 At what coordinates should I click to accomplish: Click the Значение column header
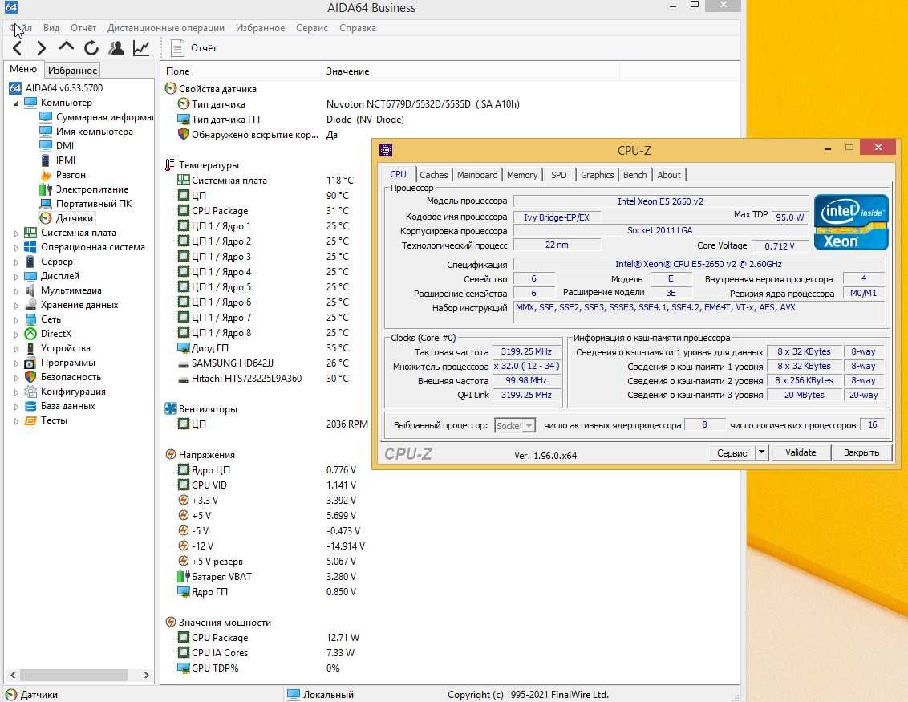(x=469, y=71)
